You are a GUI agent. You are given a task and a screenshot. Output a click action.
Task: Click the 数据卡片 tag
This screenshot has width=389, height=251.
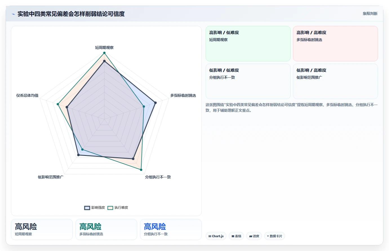click(x=274, y=236)
